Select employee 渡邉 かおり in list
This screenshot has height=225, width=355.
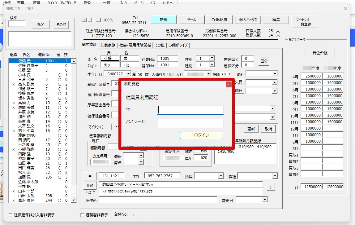(40, 135)
